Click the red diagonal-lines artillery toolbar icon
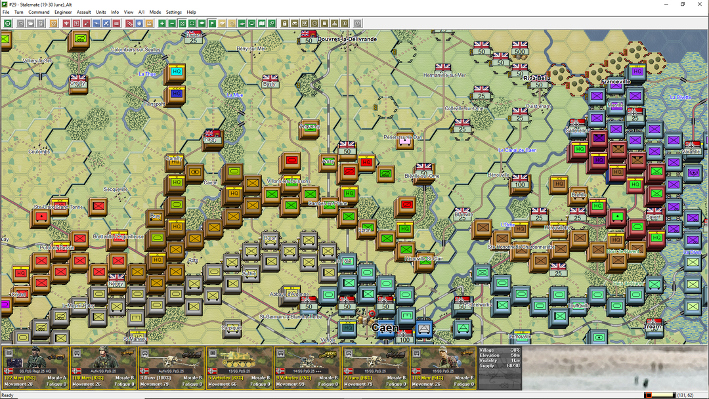This screenshot has height=399, width=709. (129, 23)
